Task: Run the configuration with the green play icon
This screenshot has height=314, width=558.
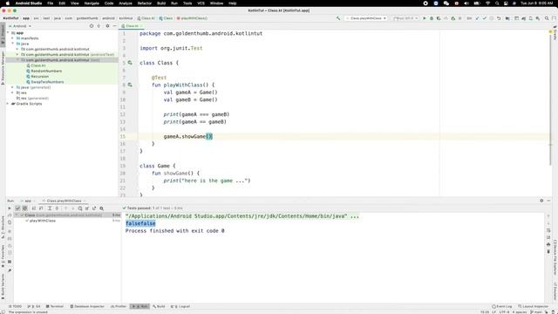Action: [x=425, y=18]
